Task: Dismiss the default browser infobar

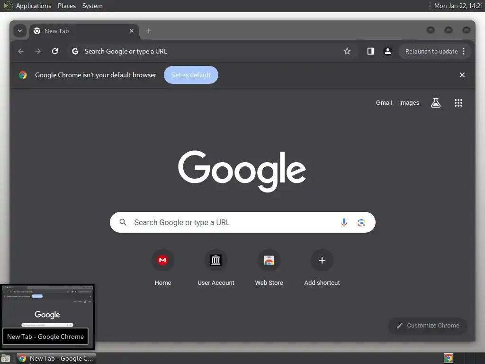Action: tap(462, 75)
